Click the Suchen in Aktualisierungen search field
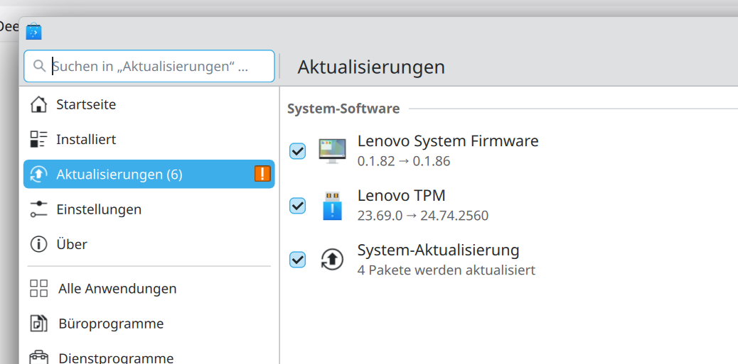Screen dimensions: 738x364 149,66
